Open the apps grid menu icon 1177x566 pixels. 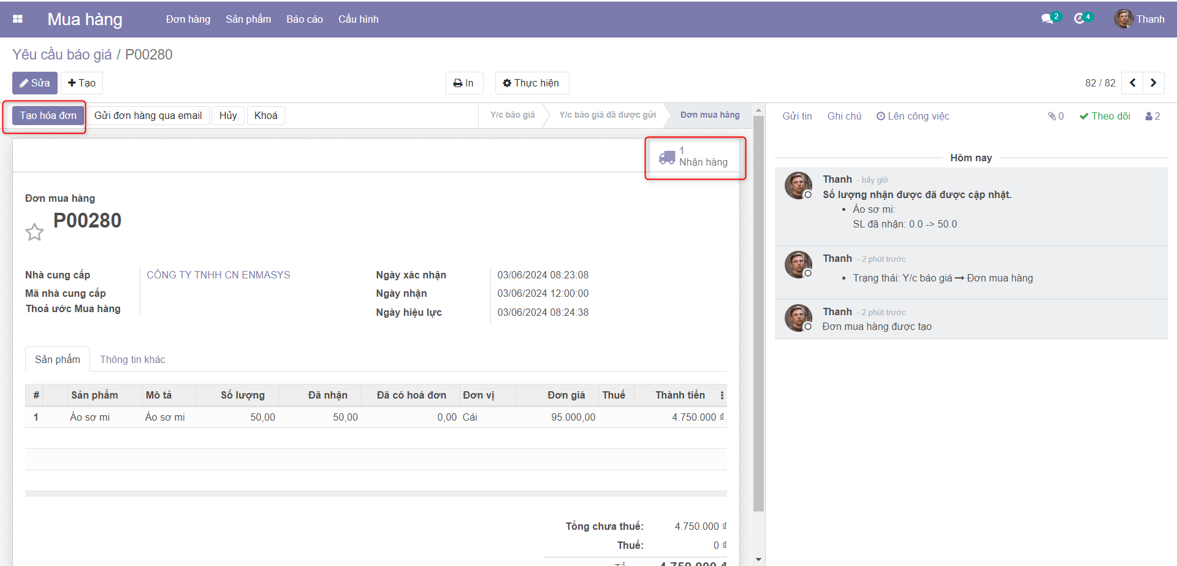[x=18, y=19]
